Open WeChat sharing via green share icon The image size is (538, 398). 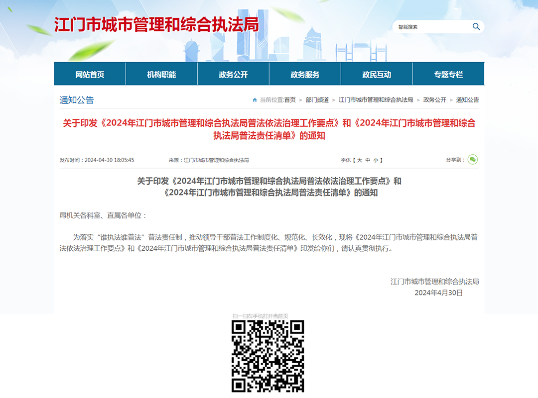pos(472,159)
